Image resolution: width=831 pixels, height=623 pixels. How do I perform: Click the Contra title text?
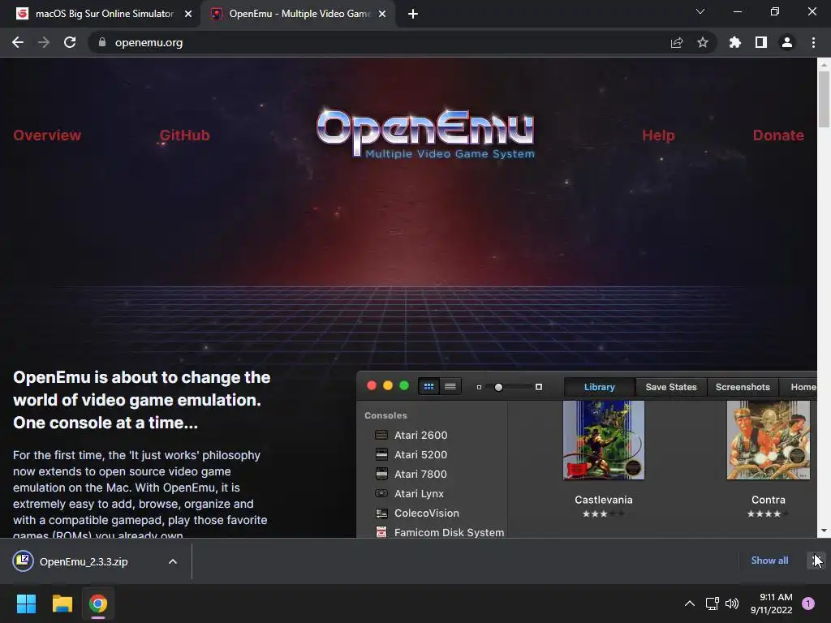pyautogui.click(x=769, y=500)
